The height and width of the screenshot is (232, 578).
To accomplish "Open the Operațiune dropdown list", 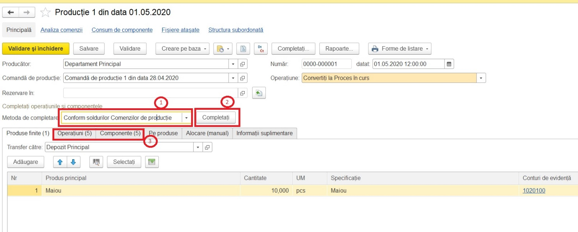I will click(x=481, y=78).
